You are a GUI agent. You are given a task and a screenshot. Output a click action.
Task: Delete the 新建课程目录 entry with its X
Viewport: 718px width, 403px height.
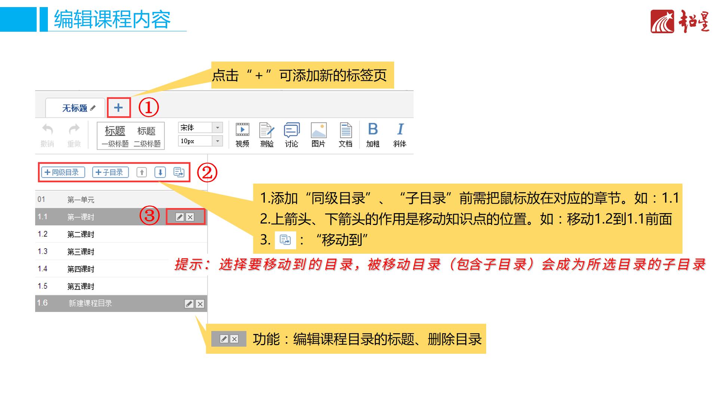[x=200, y=304]
